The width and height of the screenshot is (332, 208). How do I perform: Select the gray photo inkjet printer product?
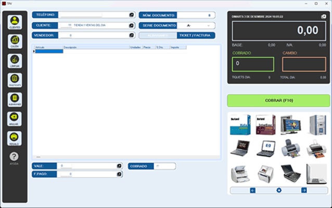click(291, 149)
